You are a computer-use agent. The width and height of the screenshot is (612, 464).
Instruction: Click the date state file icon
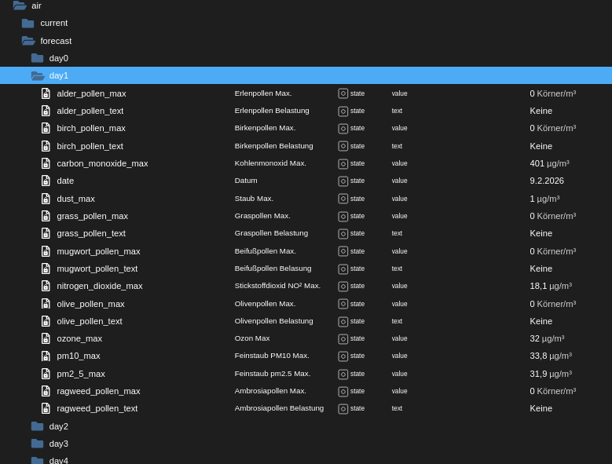46,181
